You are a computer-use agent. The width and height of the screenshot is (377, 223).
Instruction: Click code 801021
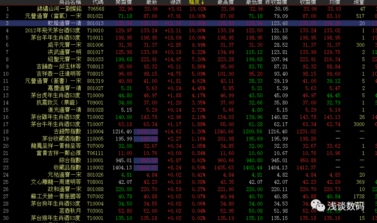[x=95, y=16]
